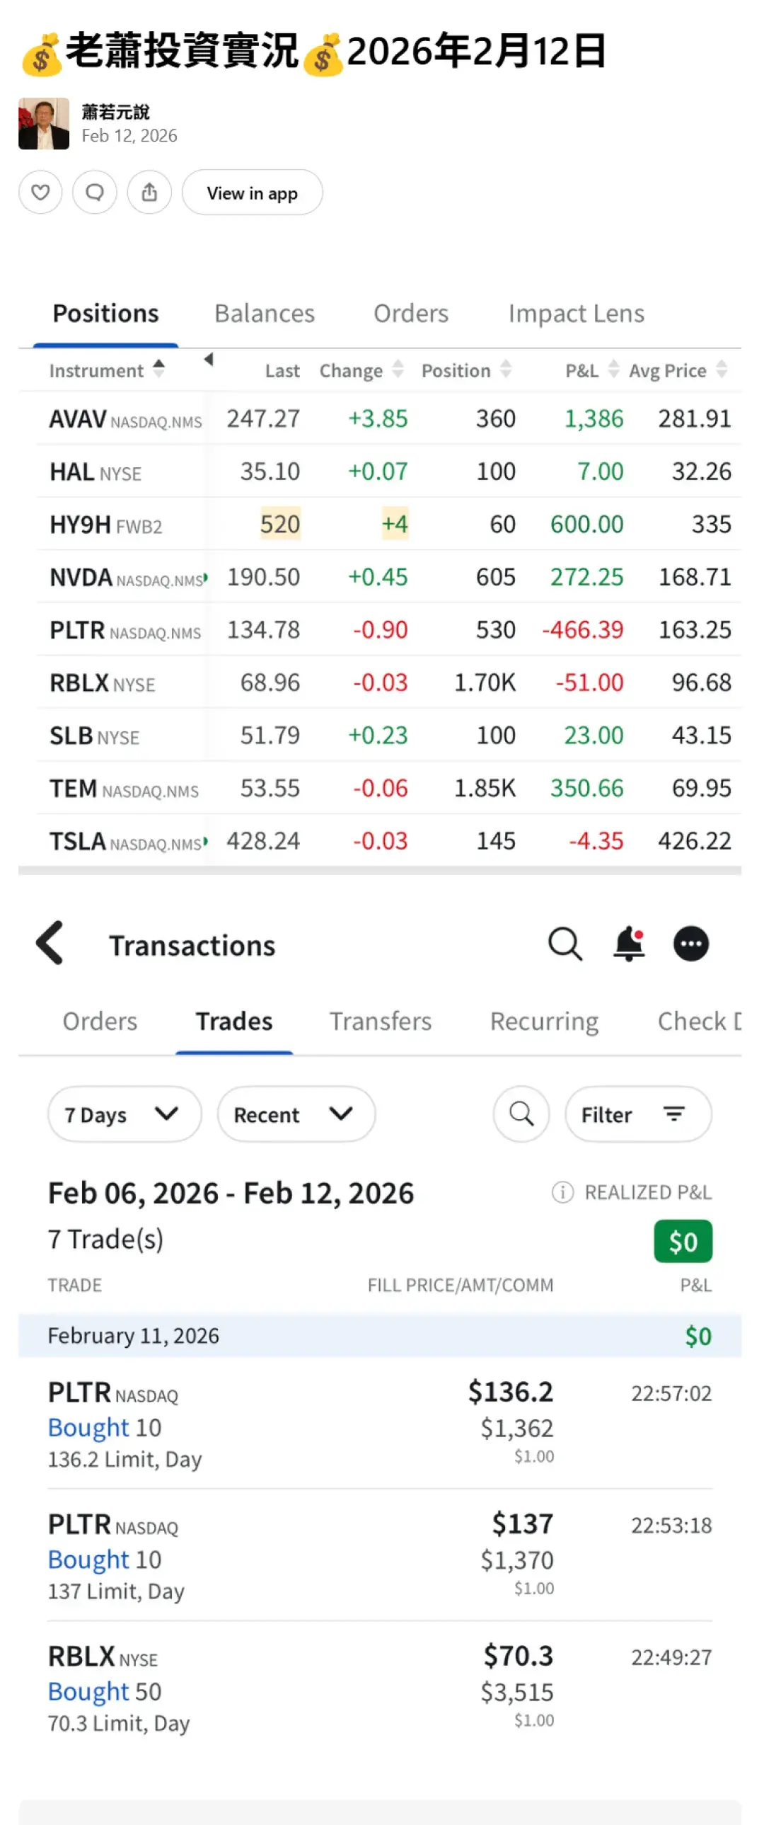The image size is (764, 1825).
Task: Open notifications bell icon
Action: tap(629, 944)
